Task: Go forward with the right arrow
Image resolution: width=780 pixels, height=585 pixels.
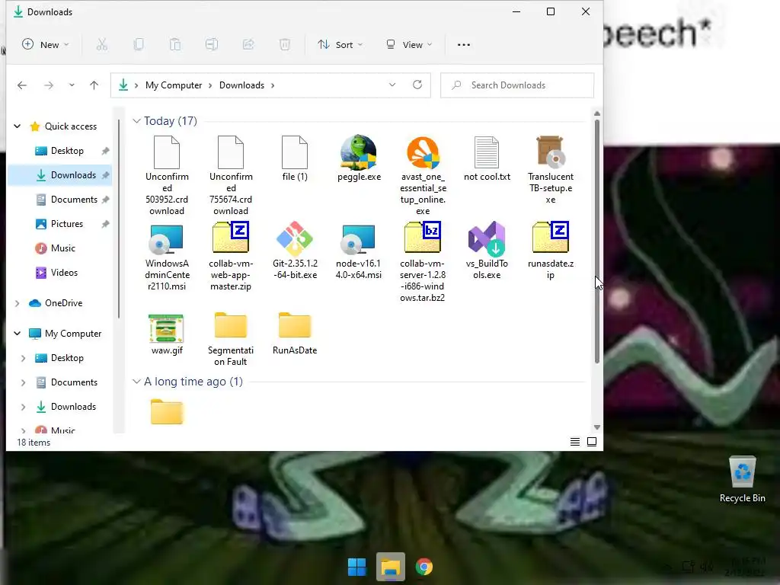Action: click(48, 85)
